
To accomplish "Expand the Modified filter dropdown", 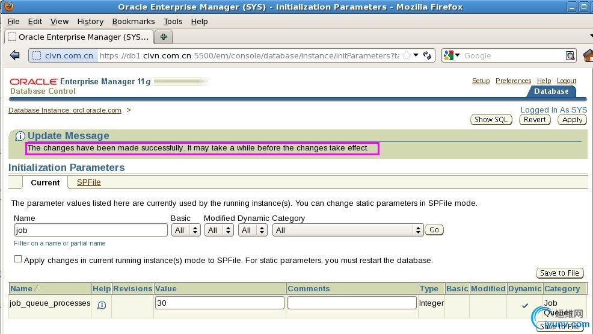I will point(219,230).
